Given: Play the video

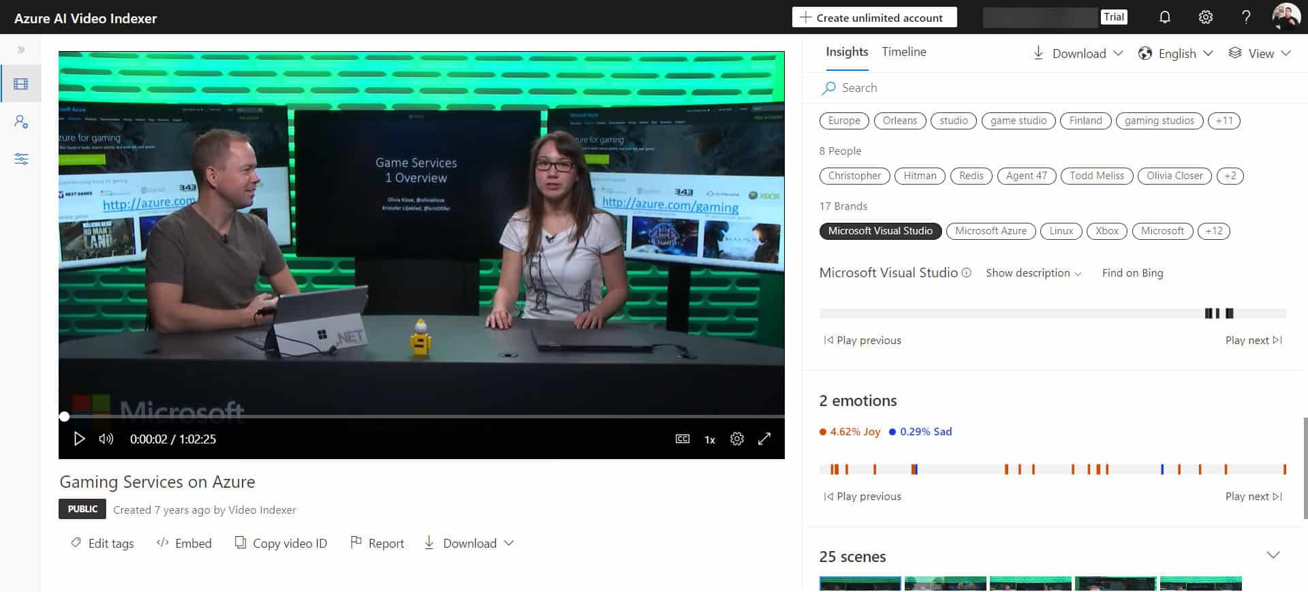Looking at the screenshot, I should [x=79, y=439].
